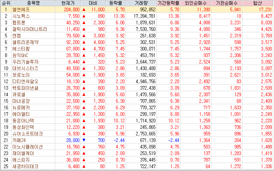The height and width of the screenshot is (171, 274).
Task: Select the 셀트리온제약 row name
Action: click(x=25, y=42)
